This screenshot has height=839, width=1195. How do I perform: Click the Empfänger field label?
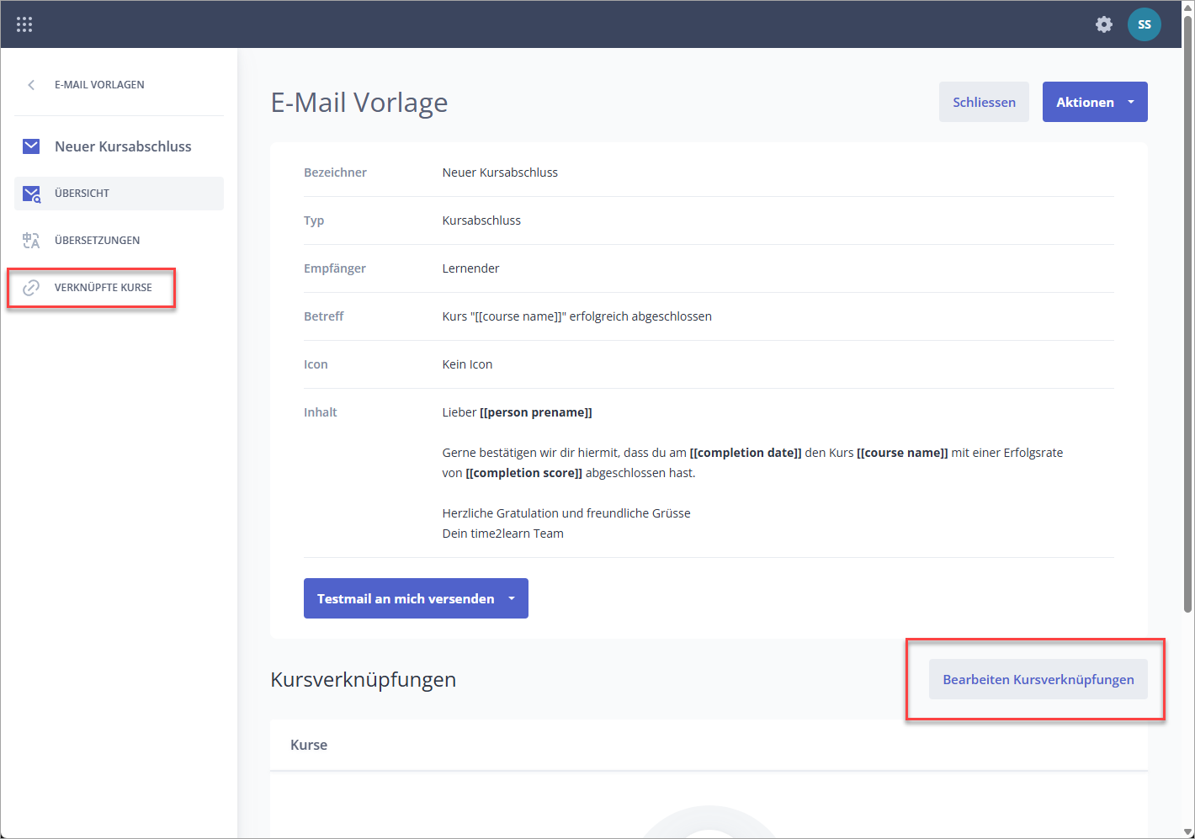pos(335,268)
